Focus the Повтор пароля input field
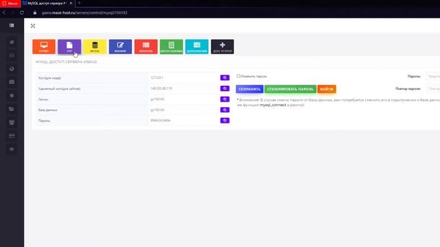This screenshot has height=247, width=440. [x=432, y=89]
